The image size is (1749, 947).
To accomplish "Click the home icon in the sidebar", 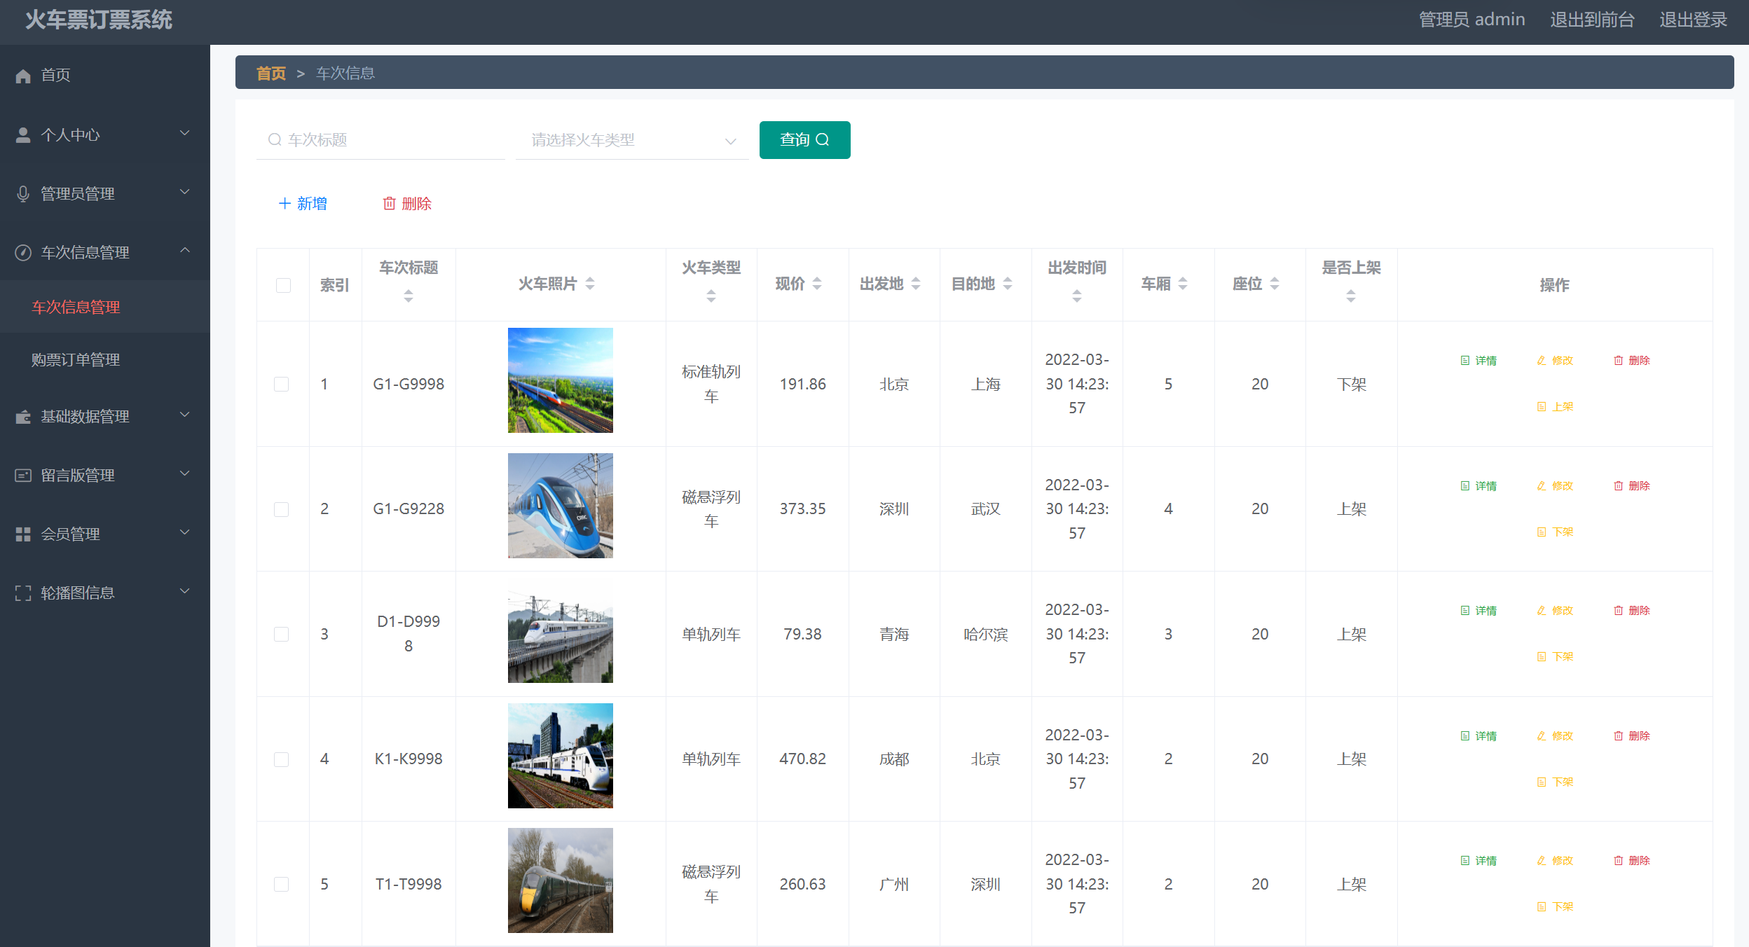I will point(23,76).
